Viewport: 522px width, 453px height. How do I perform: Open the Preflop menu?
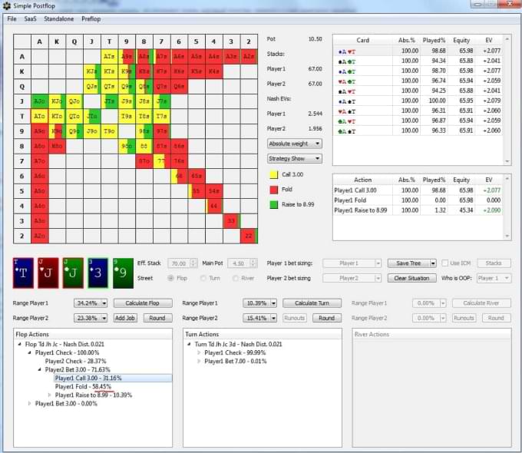[x=91, y=18]
